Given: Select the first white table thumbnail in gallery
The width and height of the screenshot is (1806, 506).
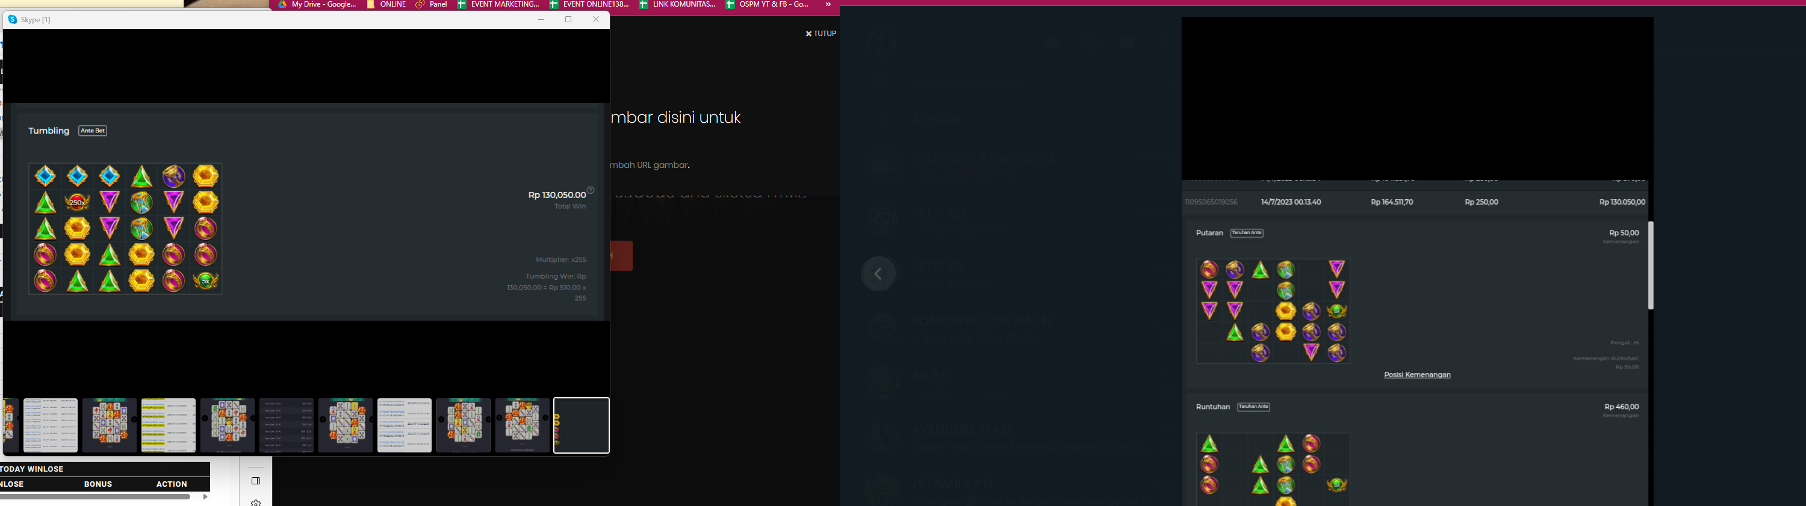Looking at the screenshot, I should [x=51, y=425].
